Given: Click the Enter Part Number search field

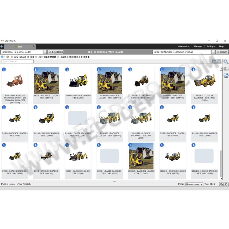Looking at the screenshot, I should 182,52.
